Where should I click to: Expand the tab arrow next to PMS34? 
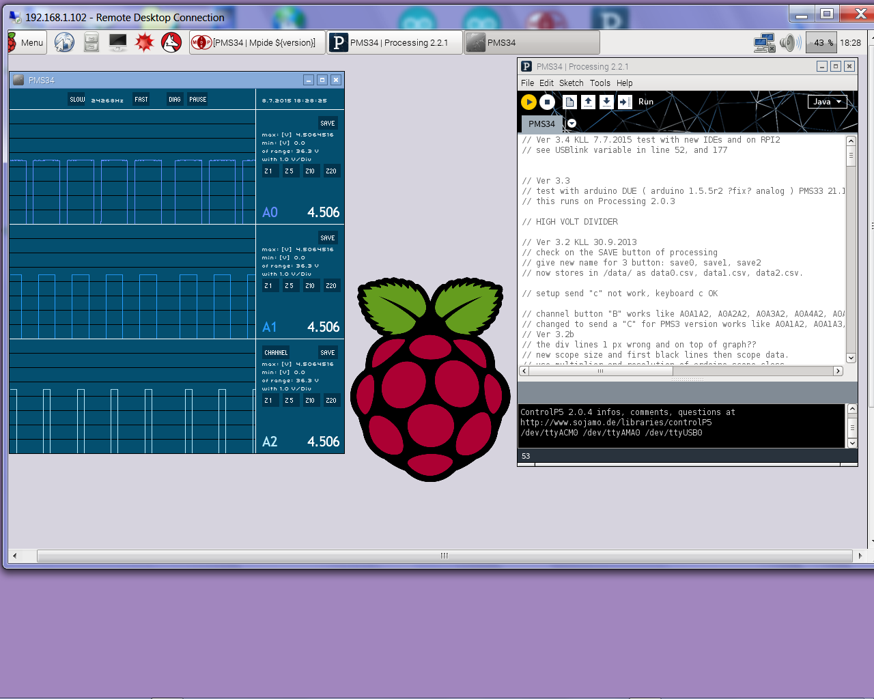click(x=572, y=124)
